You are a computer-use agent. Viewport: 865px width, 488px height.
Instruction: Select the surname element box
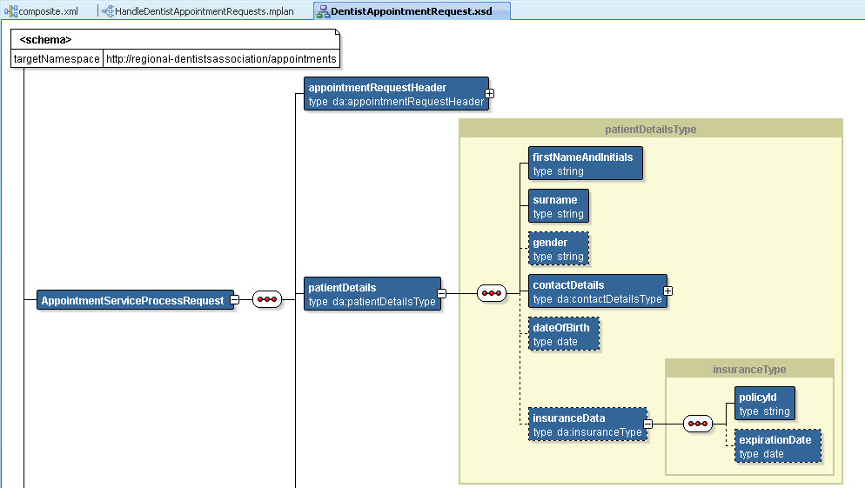tap(558, 206)
